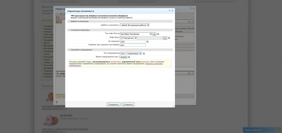
Task: Open lower properties panel menu icon
Action: [x=189, y=73]
